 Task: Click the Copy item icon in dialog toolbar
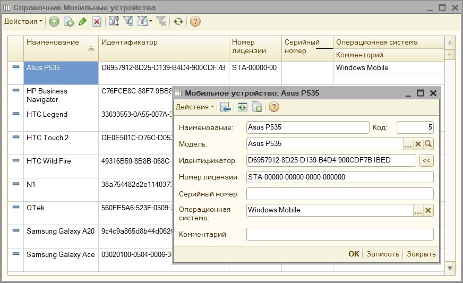coord(257,107)
